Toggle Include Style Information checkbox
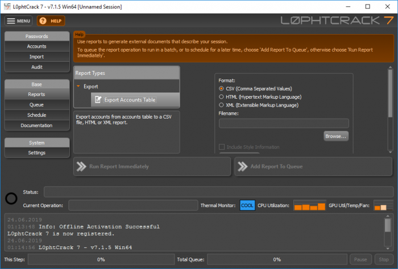The image size is (398, 269). [222, 147]
